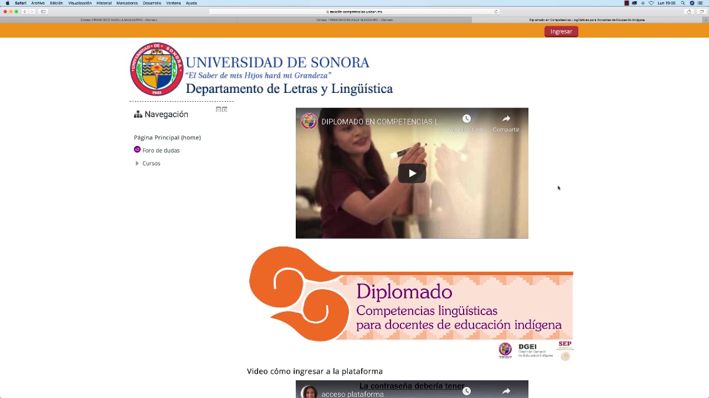This screenshot has width=709, height=398.
Task: Collapse the Navegación block with the minus icon
Action: [218, 109]
